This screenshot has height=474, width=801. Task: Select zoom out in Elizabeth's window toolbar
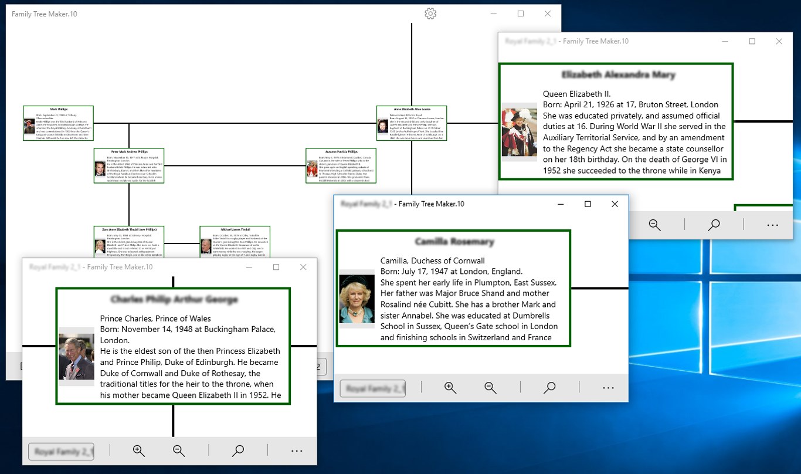[655, 225]
